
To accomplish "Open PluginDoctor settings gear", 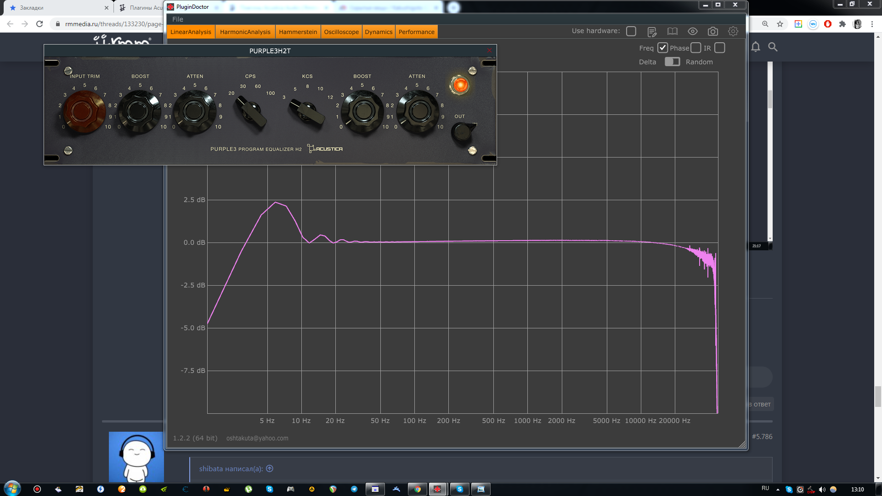I will pos(733,31).
